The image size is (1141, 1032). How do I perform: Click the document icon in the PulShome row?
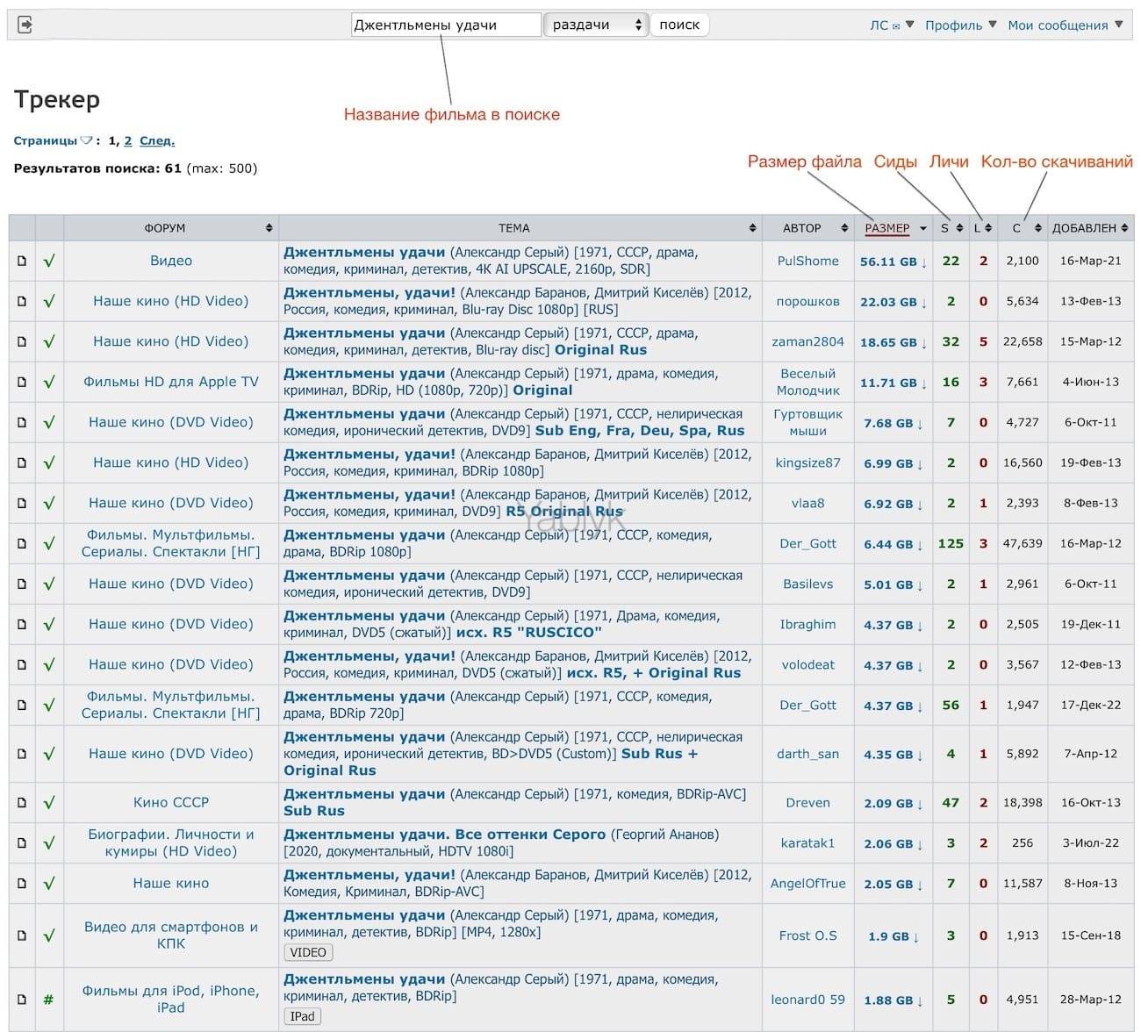pos(23,261)
